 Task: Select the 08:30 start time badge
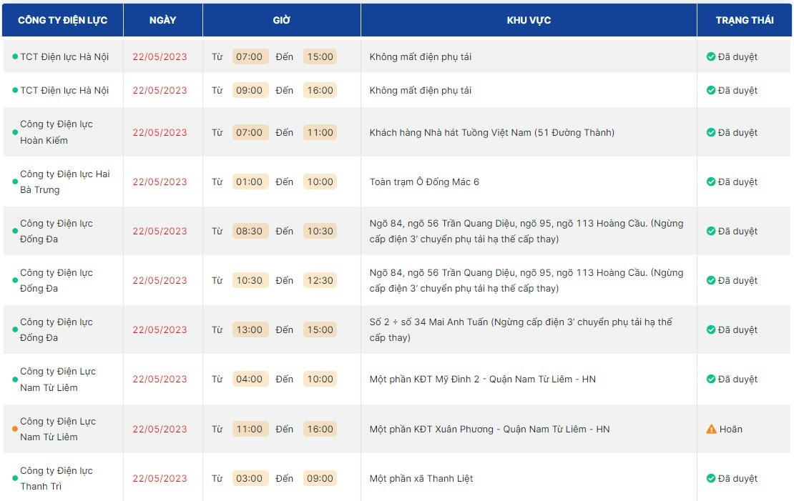[x=250, y=232]
